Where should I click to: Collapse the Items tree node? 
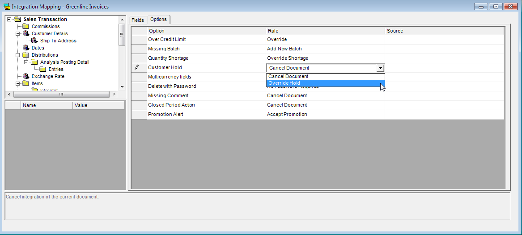tap(17, 84)
